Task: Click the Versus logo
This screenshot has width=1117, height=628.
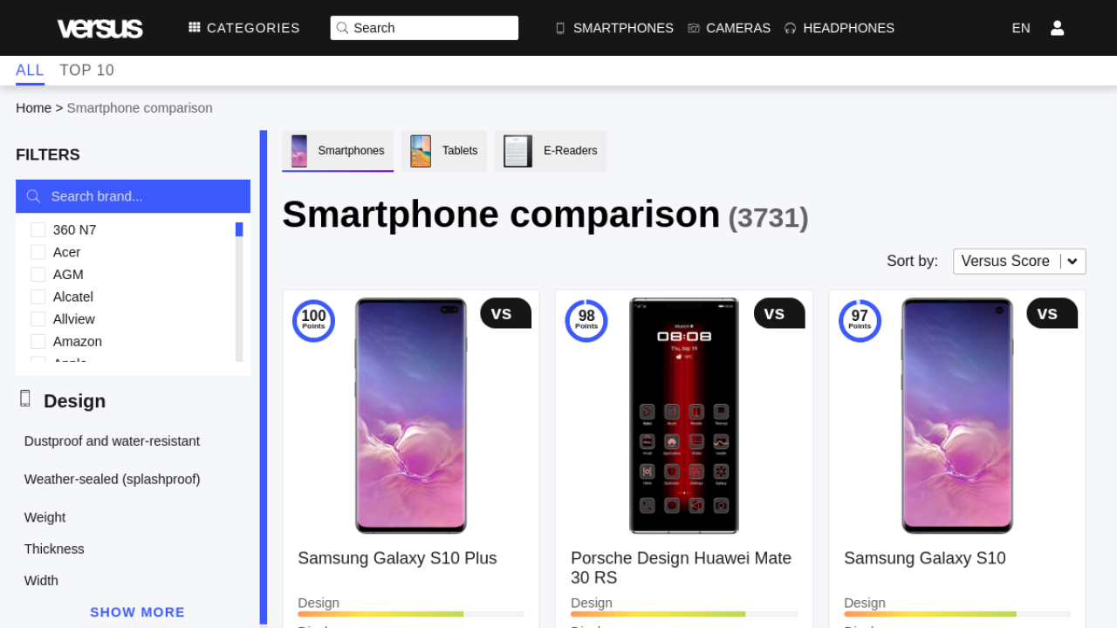Action: tap(99, 29)
